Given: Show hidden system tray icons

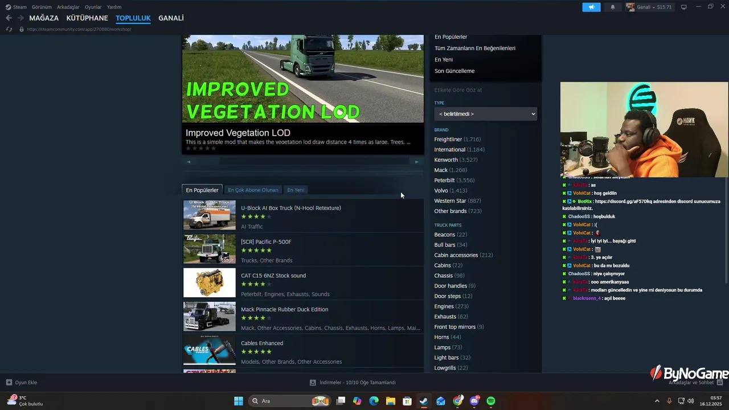Looking at the screenshot, I should 657,401.
